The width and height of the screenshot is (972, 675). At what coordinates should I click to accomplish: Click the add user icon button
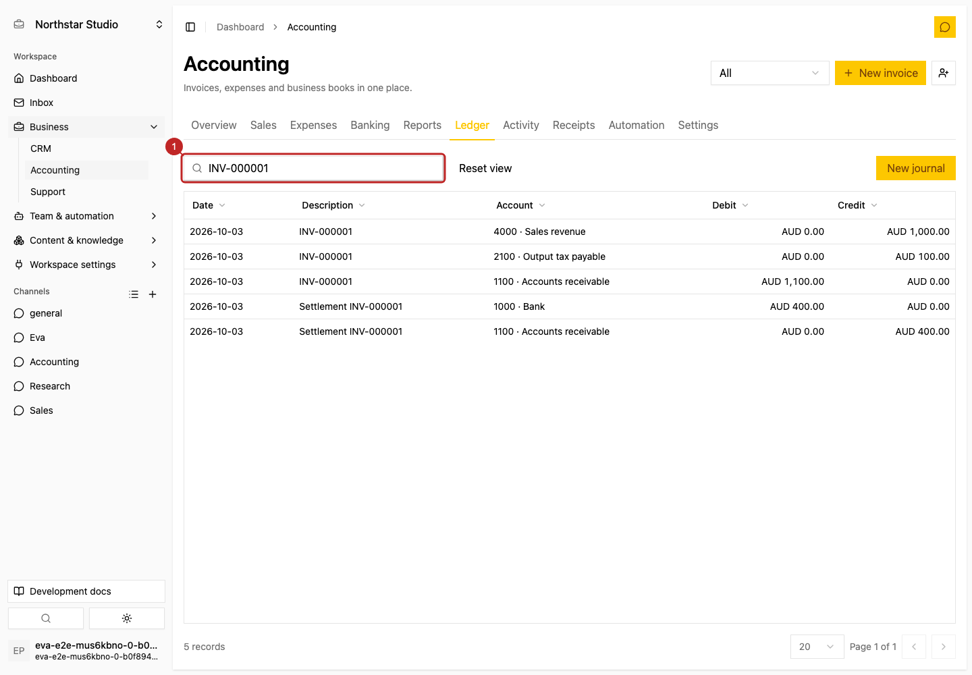[x=944, y=73]
